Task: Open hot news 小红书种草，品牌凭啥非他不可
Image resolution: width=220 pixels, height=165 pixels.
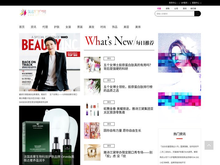Action: [x=173, y=163]
